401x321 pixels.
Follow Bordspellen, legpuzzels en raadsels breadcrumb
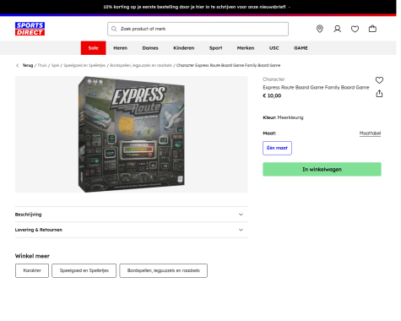pos(141,65)
